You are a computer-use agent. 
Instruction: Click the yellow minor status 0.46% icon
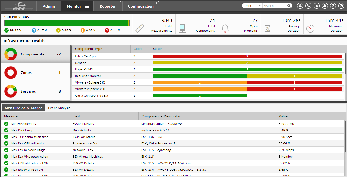pos(58,30)
